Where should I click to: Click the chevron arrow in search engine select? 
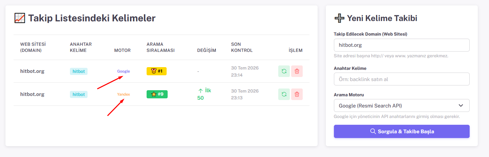460,105
